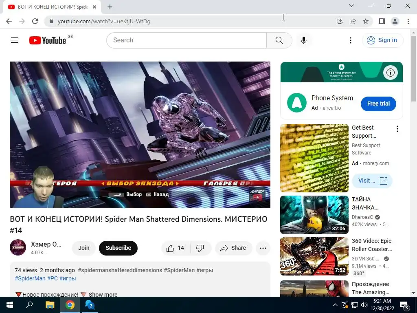View site information lock icon
Viewport: 417px width, 313px height.
coord(51,21)
